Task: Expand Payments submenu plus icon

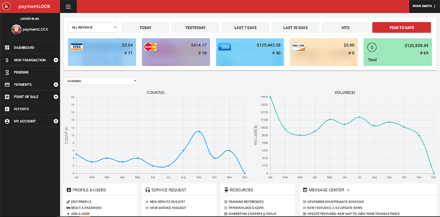Action: pos(56,84)
